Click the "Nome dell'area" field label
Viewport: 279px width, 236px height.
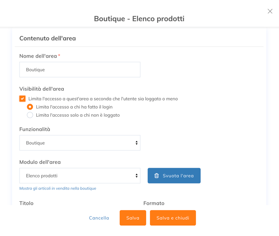[38, 56]
